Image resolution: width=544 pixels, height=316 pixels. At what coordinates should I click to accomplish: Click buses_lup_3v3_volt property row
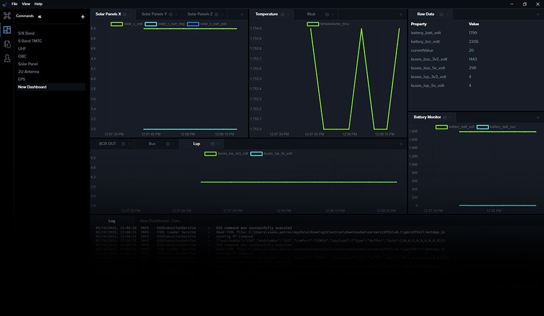[x=474, y=76]
